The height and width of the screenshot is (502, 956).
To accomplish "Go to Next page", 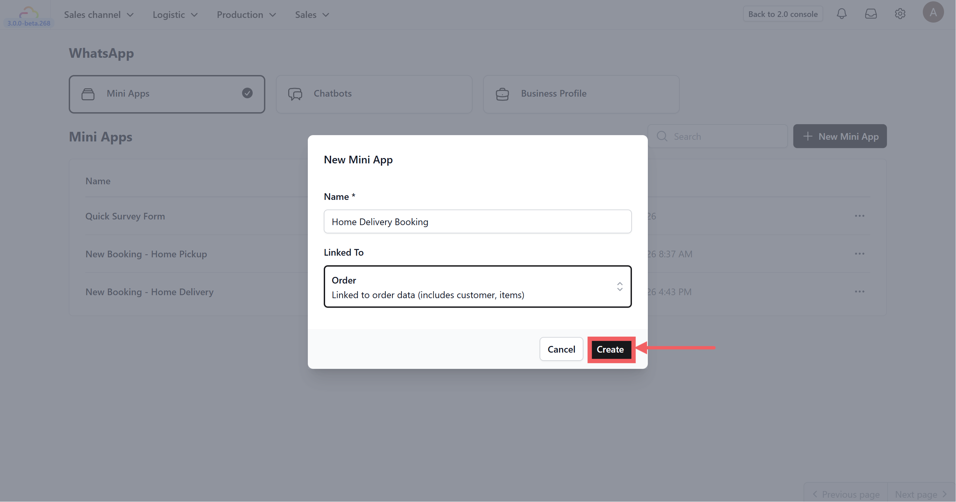I will [x=921, y=494].
